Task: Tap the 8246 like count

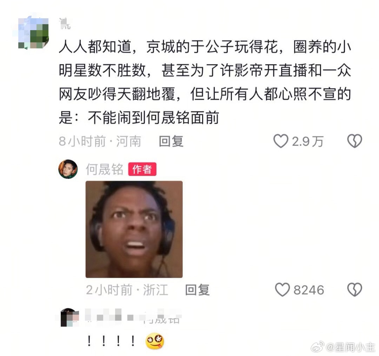Action: (309, 290)
